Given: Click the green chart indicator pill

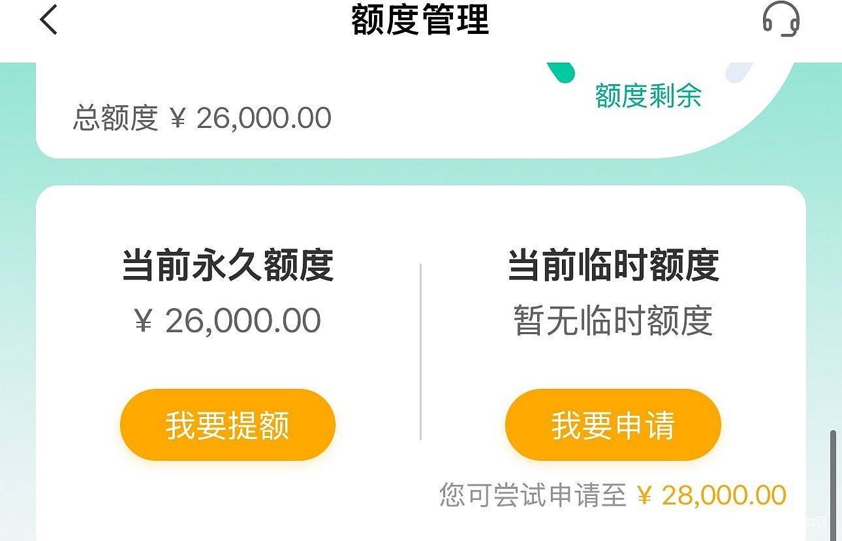Looking at the screenshot, I should click(x=561, y=72).
